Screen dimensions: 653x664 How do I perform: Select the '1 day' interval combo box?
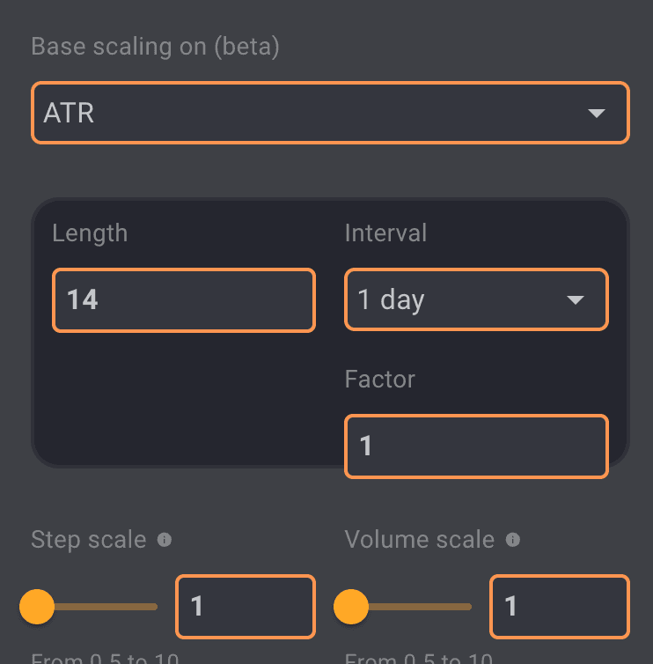[458, 300]
